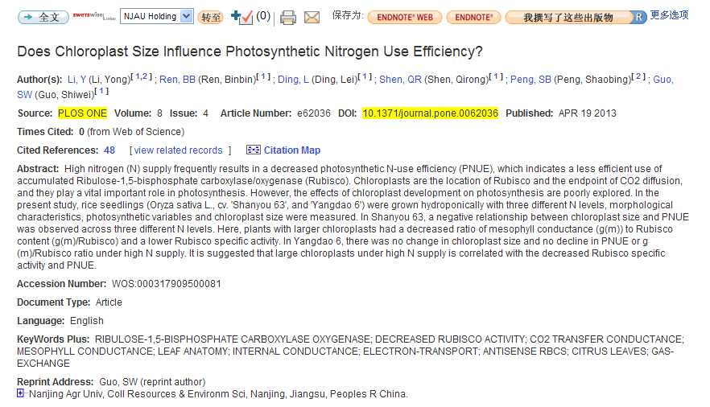Open author link Shen, QR

(x=401, y=79)
